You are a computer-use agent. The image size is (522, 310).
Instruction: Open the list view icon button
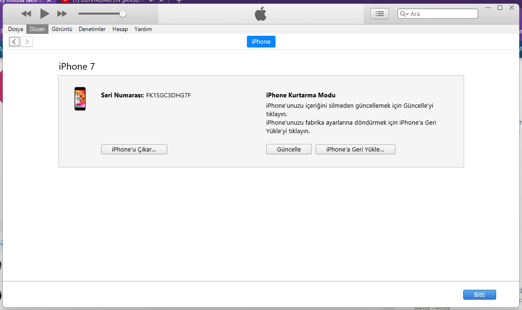380,14
